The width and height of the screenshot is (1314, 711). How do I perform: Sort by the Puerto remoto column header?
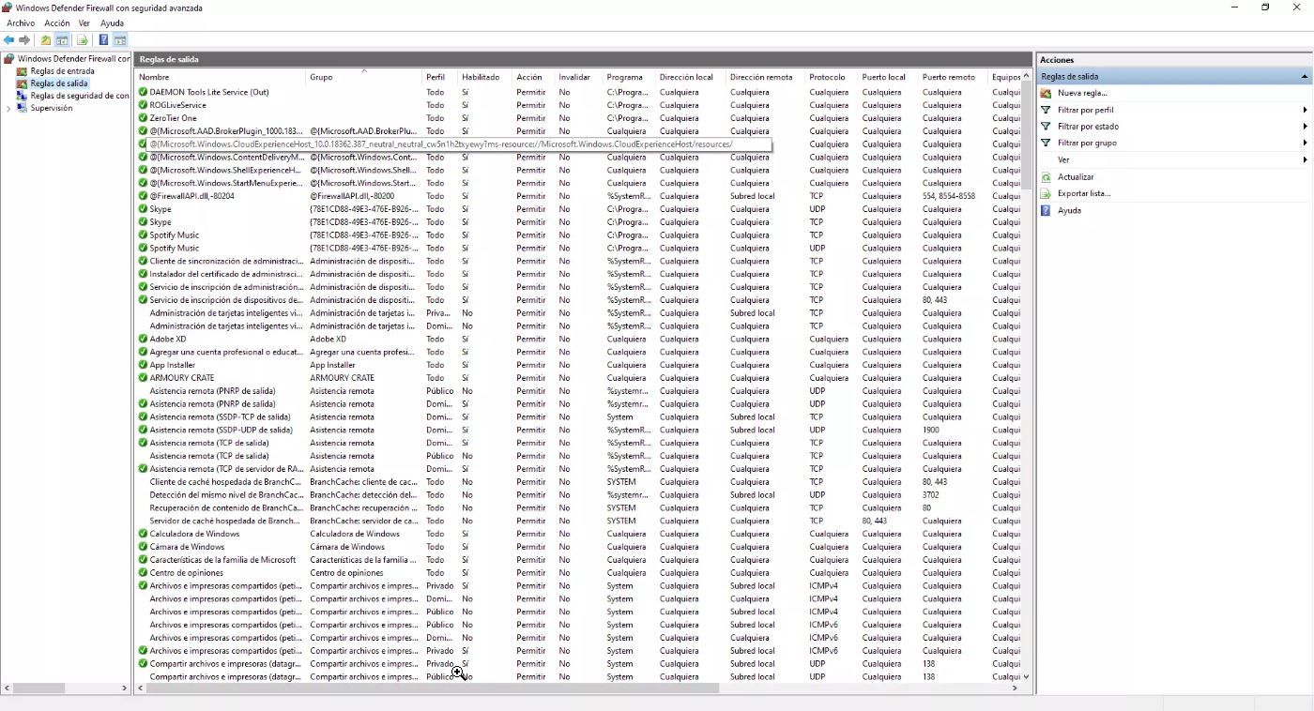tap(954, 77)
